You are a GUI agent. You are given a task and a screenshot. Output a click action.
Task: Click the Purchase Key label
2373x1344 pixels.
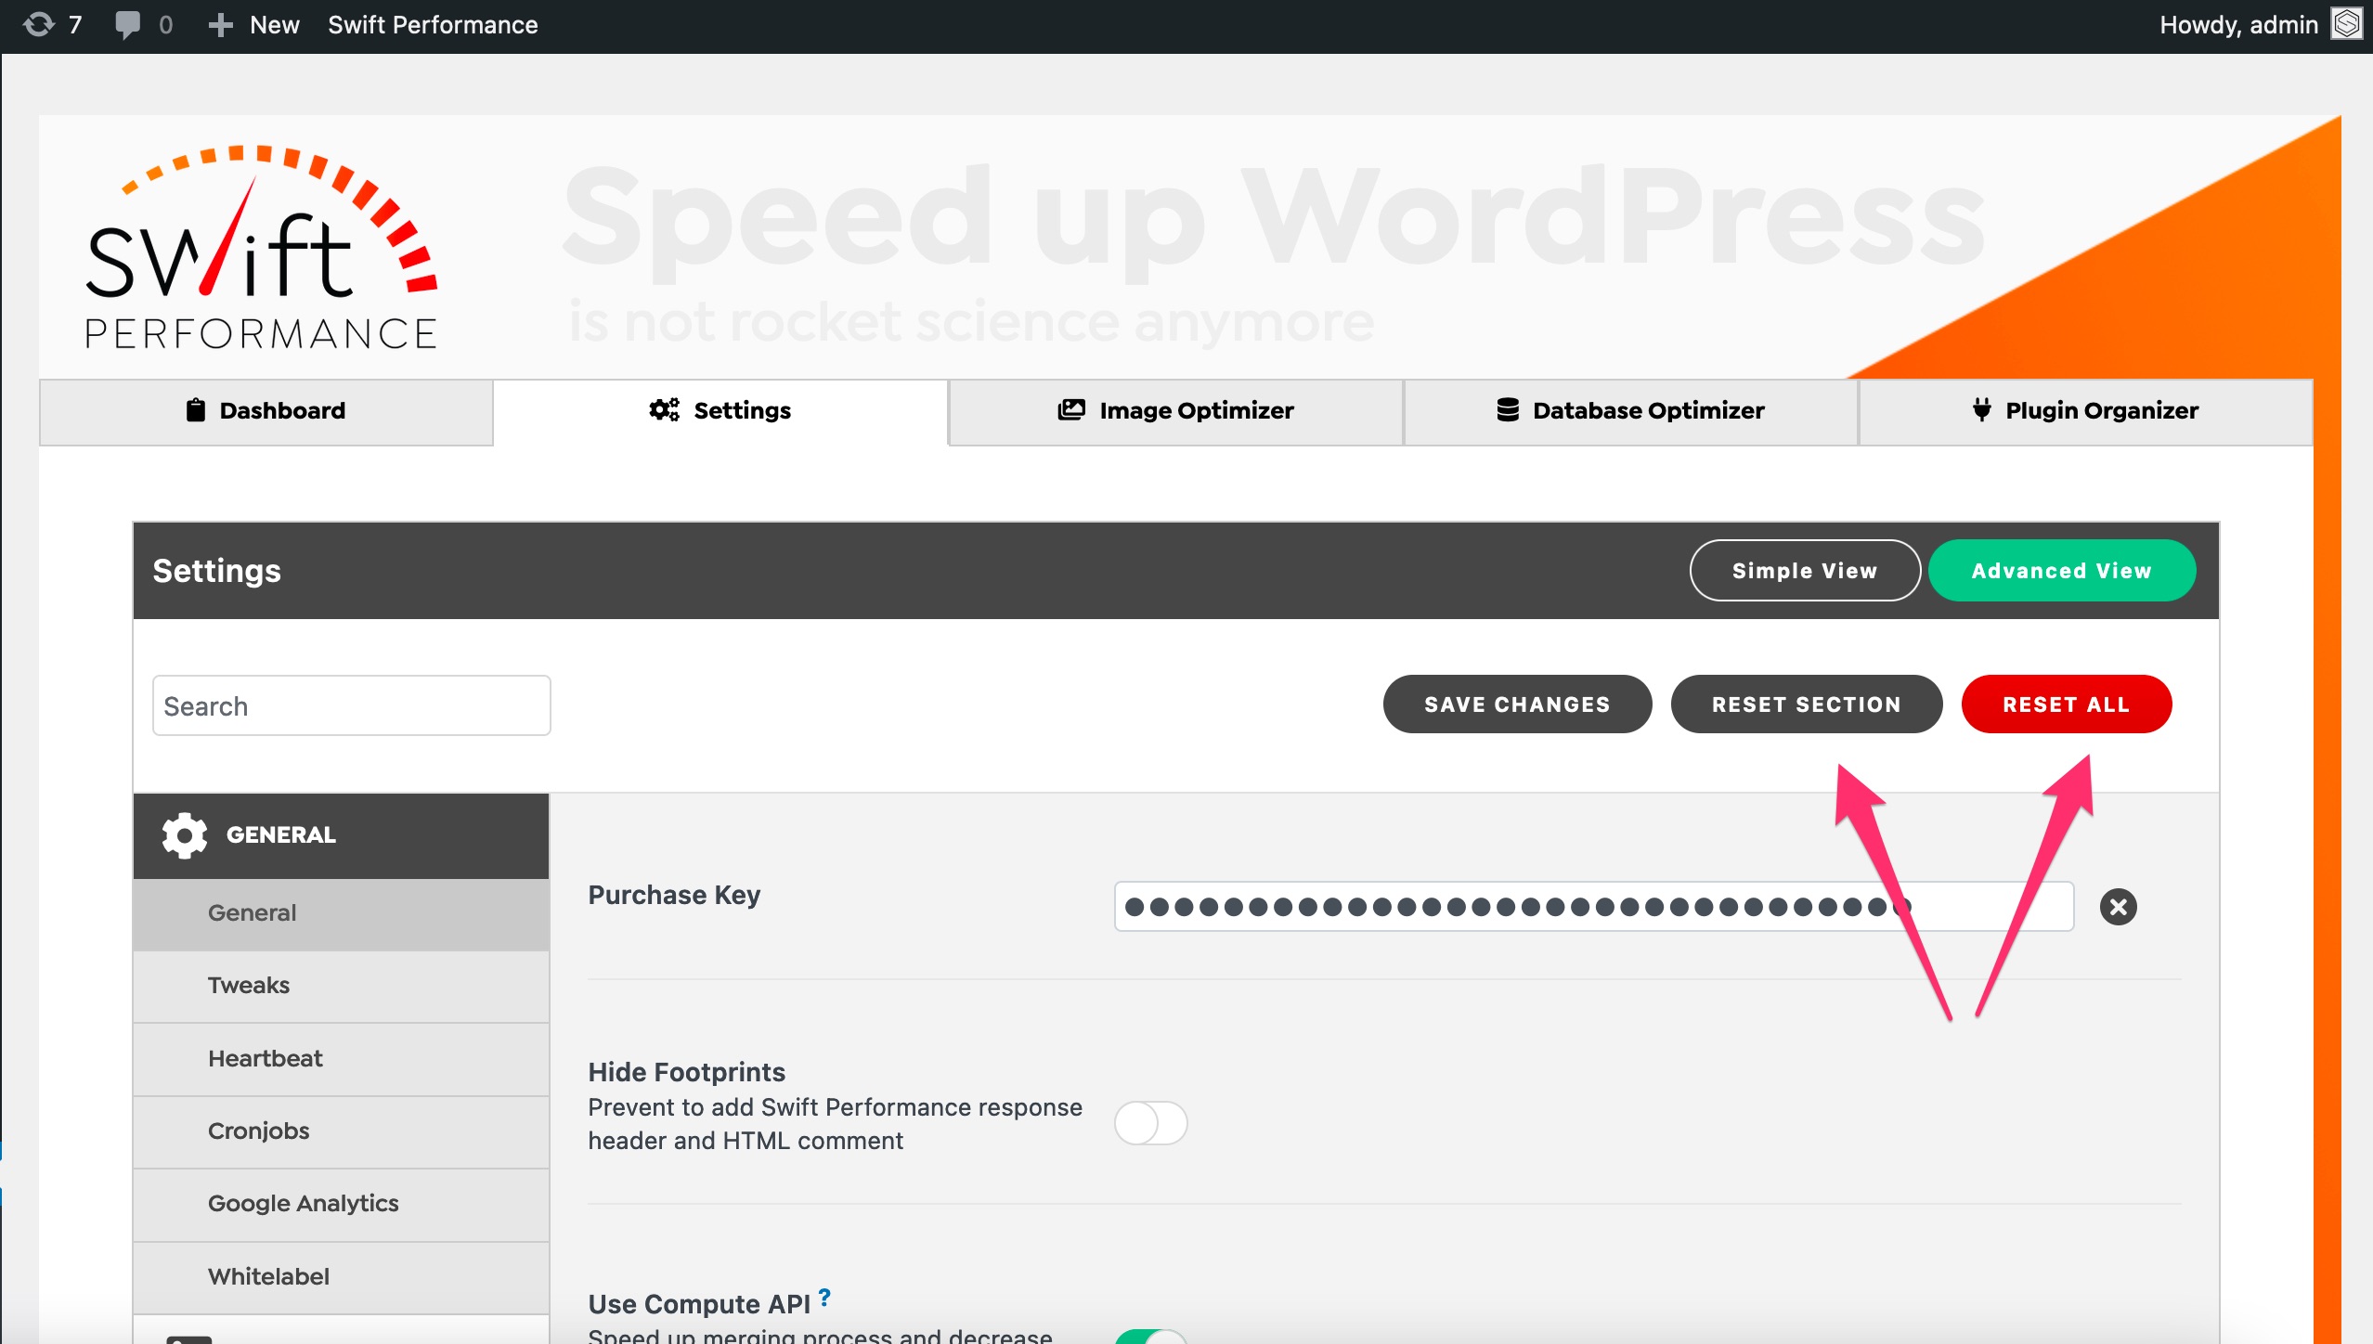(674, 896)
